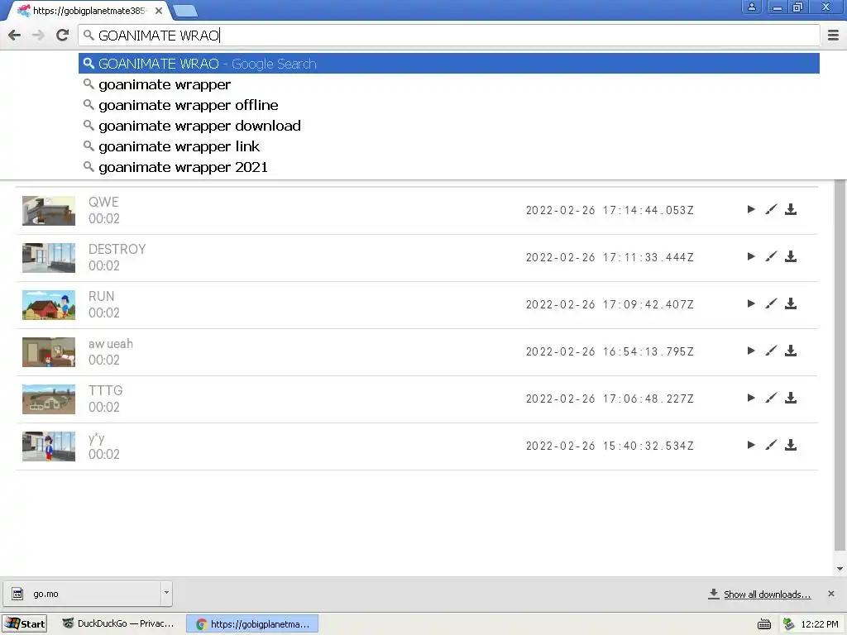The width and height of the screenshot is (847, 635).
Task: Close the downloads bar
Action: point(830,594)
